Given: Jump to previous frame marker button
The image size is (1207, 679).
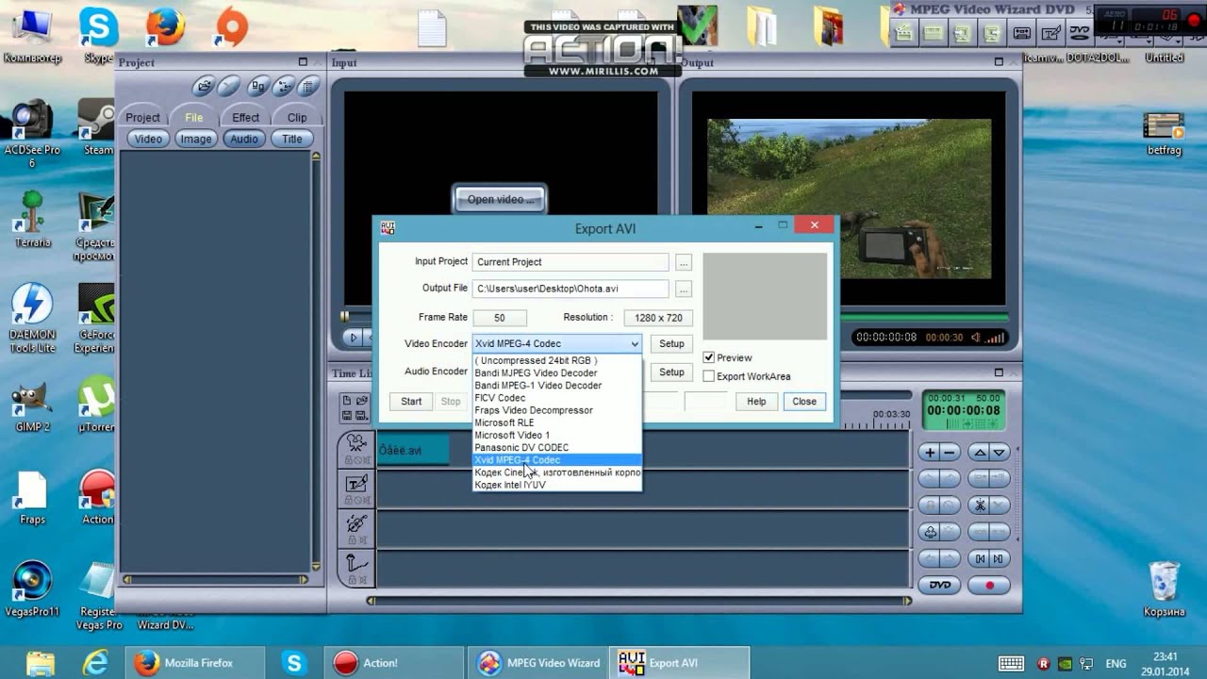Looking at the screenshot, I should [x=980, y=558].
